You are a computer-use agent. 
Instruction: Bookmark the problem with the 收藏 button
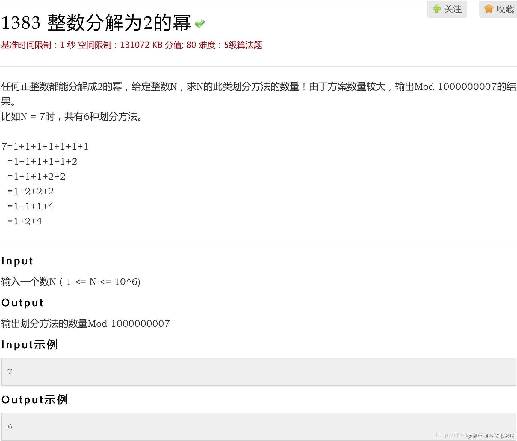pos(498,9)
